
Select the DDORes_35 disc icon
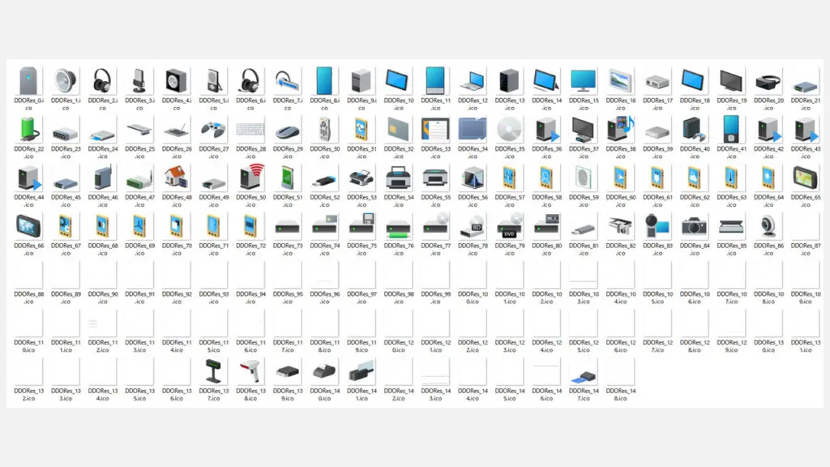point(509,129)
